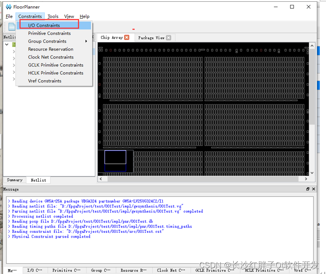Viewport: 326px width, 274px height.
Task: Choose Vref Constraints entry
Action: (x=54, y=81)
